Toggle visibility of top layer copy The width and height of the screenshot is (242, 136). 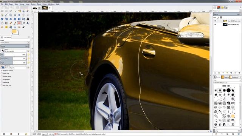(215, 21)
